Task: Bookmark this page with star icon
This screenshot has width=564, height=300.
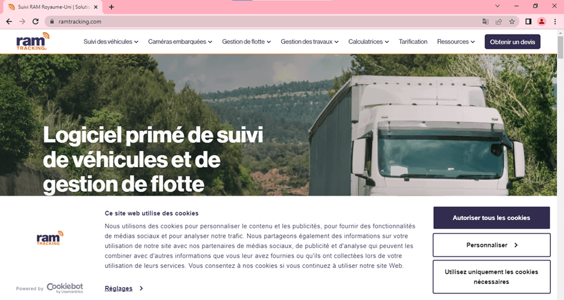Action: 512,21
